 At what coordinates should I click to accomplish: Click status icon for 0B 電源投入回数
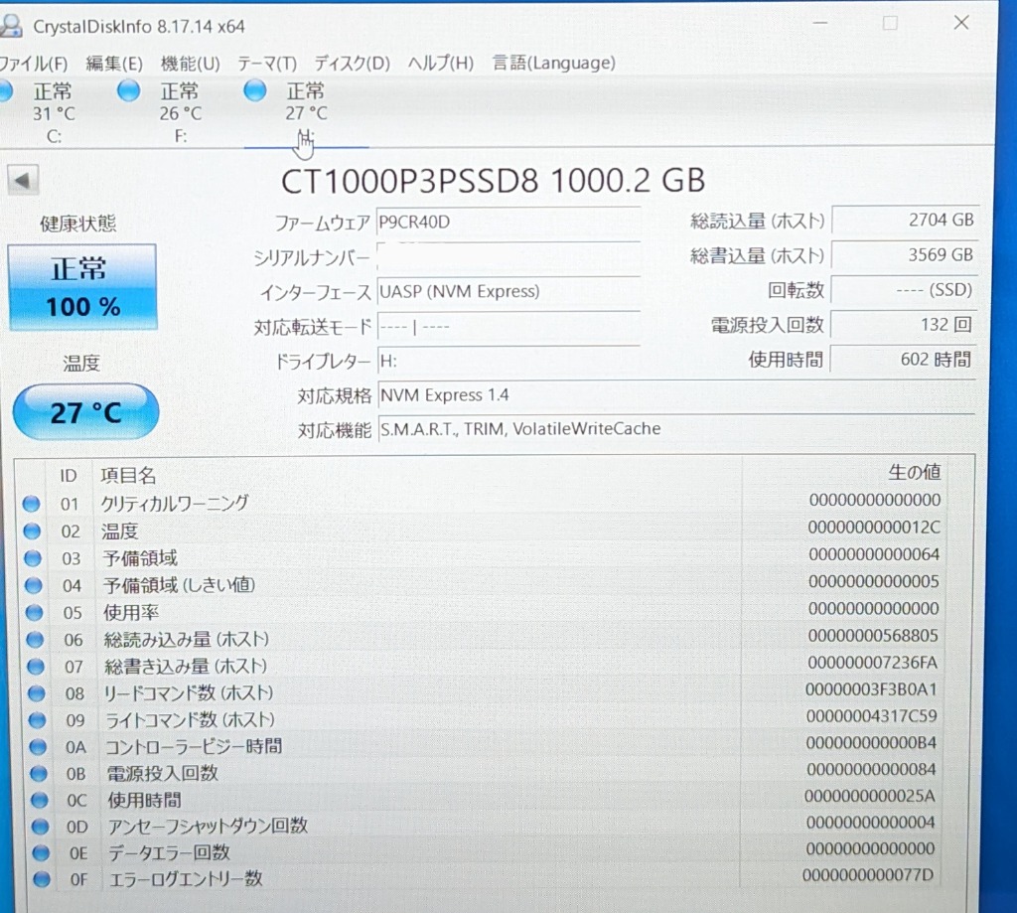[39, 774]
